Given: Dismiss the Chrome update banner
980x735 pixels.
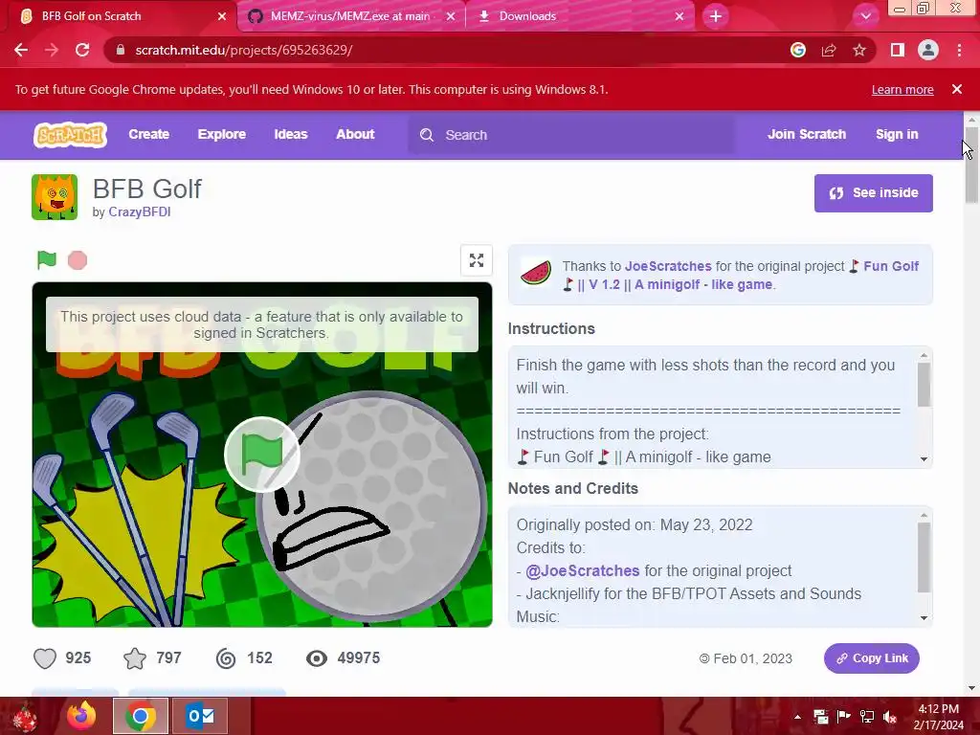Looking at the screenshot, I should pyautogui.click(x=957, y=89).
